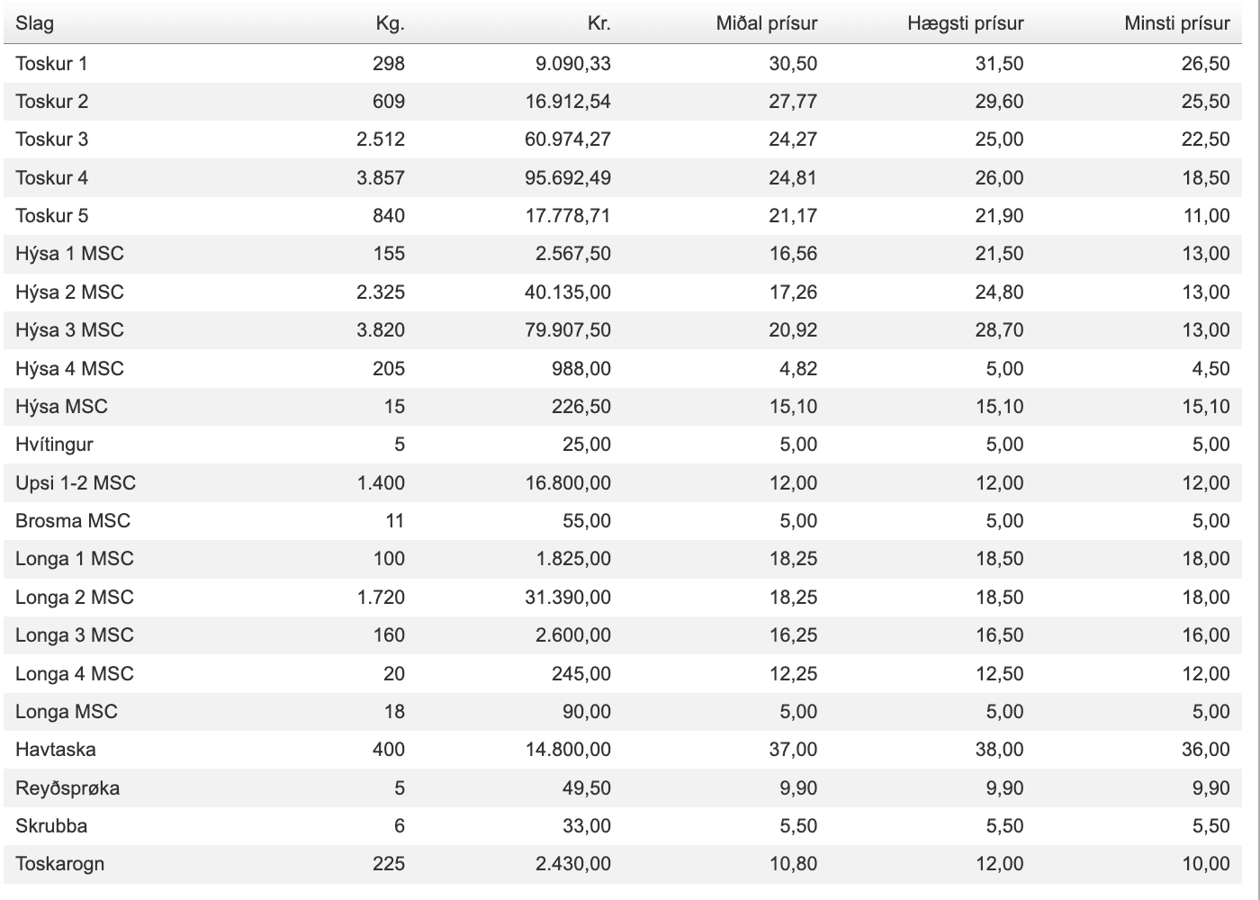Click the 79.907,50 Kr. cell

(x=568, y=330)
